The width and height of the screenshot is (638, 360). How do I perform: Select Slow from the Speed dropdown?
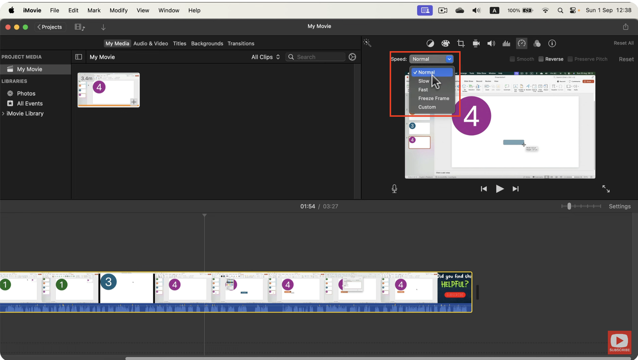tap(424, 81)
